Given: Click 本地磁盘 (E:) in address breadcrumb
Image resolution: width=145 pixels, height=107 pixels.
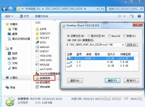Looking at the screenshot, I should pos(33,9).
